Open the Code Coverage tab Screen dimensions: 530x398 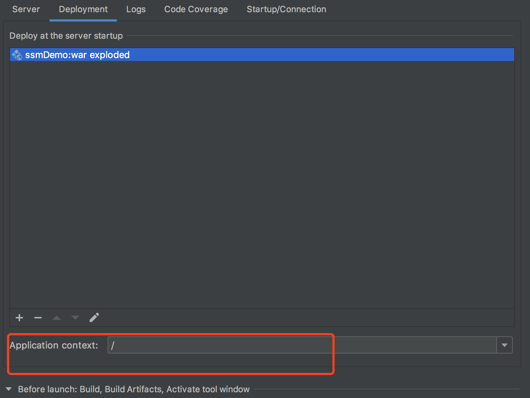tap(196, 9)
